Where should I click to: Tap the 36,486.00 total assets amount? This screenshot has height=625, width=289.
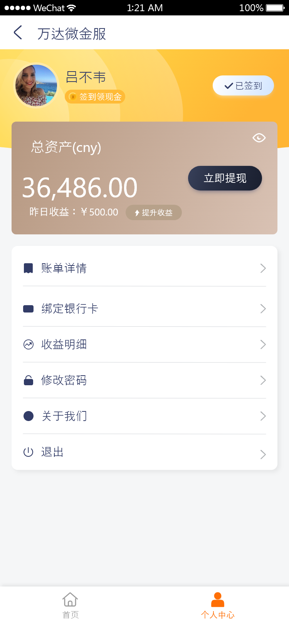[x=80, y=188]
